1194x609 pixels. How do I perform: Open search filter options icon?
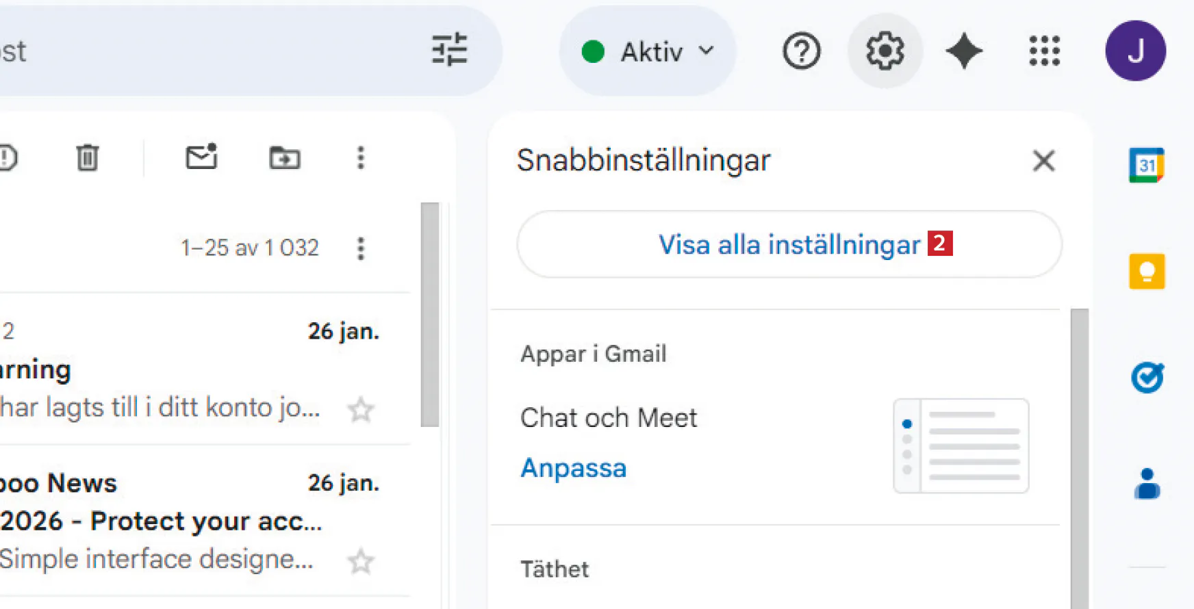pos(449,50)
